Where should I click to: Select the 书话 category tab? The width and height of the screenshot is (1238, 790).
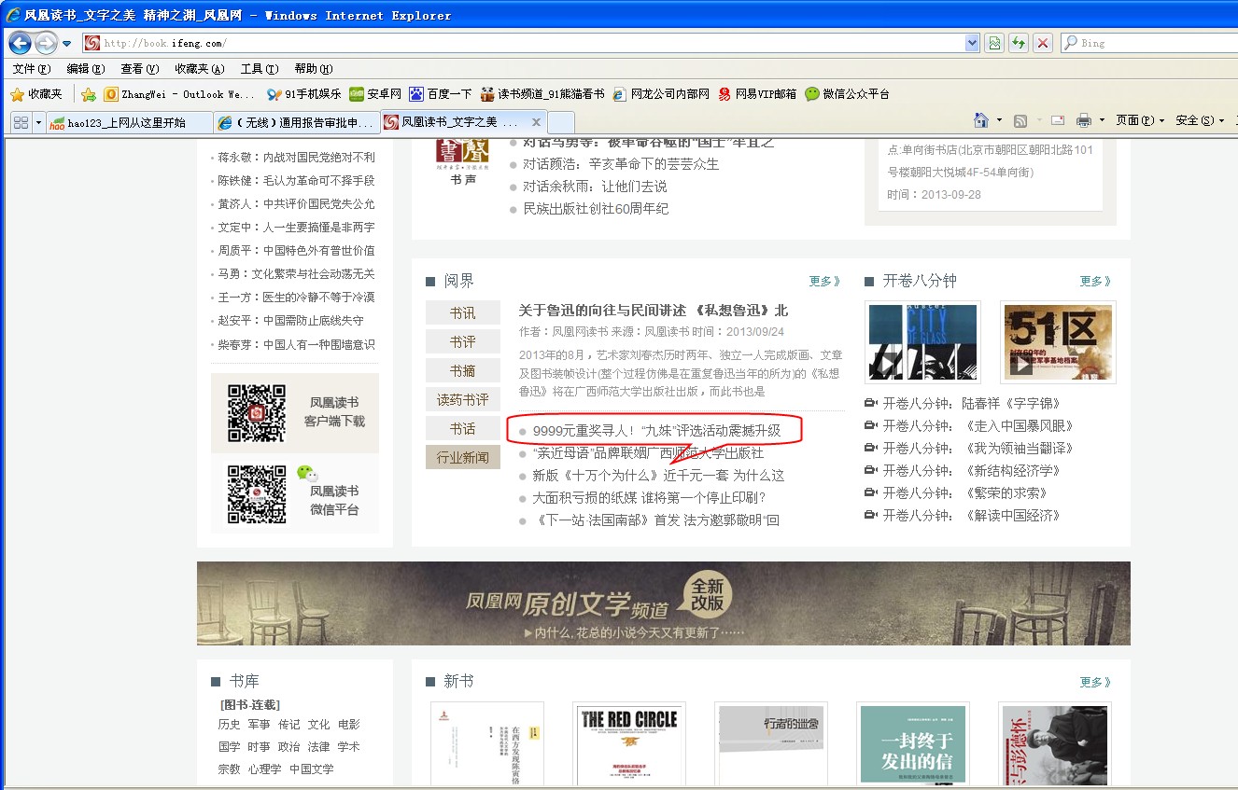point(463,428)
